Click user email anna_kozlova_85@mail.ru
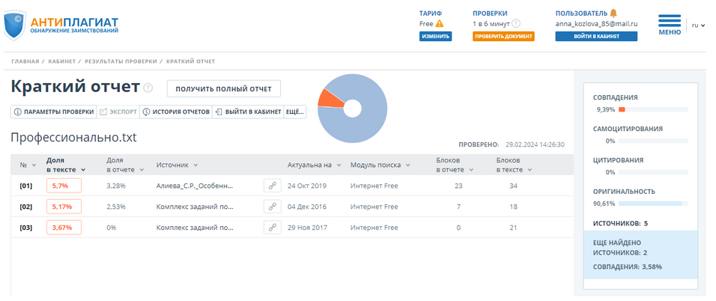The width and height of the screenshot is (716, 301). pos(596,24)
